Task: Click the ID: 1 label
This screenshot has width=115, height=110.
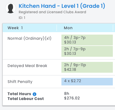Action: (x=22, y=18)
